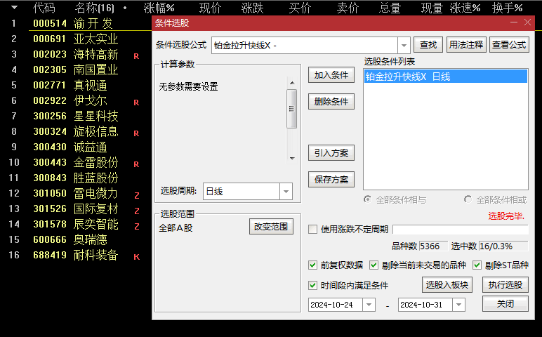Uncheck 剔除ST品种 checkbox
This screenshot has width=542, height=337.
coord(477,265)
